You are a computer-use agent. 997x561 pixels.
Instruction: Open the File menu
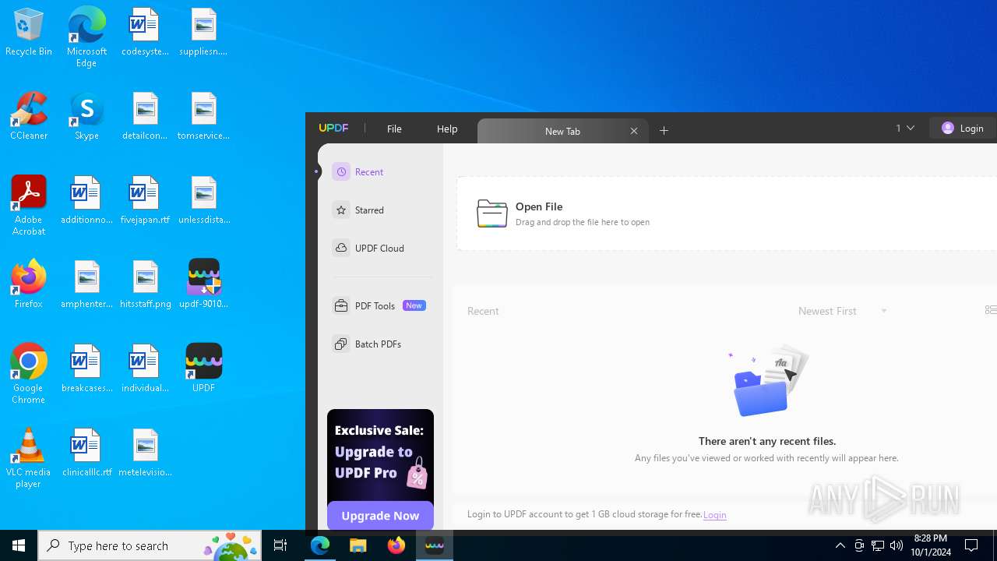pos(394,129)
